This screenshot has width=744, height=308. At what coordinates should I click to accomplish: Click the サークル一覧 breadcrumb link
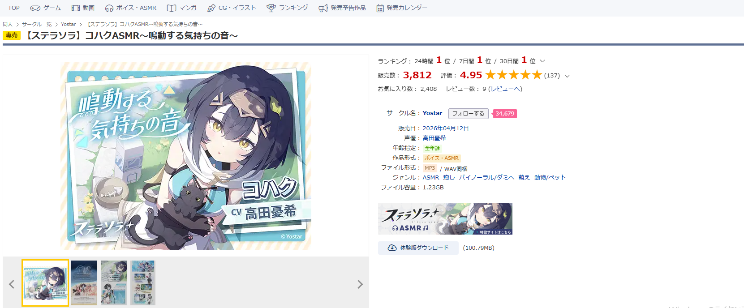[37, 24]
